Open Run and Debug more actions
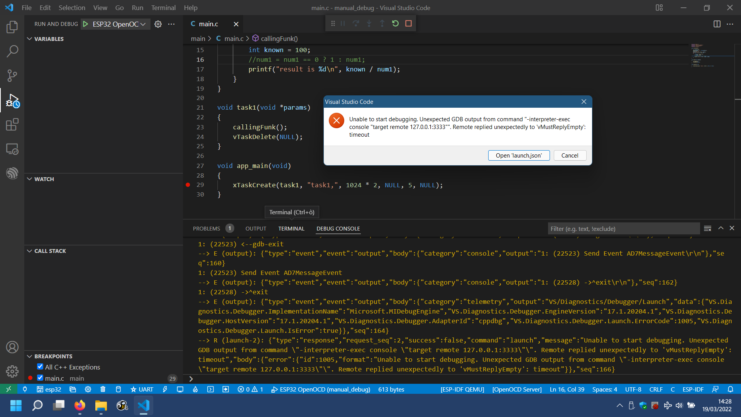 pos(171,24)
